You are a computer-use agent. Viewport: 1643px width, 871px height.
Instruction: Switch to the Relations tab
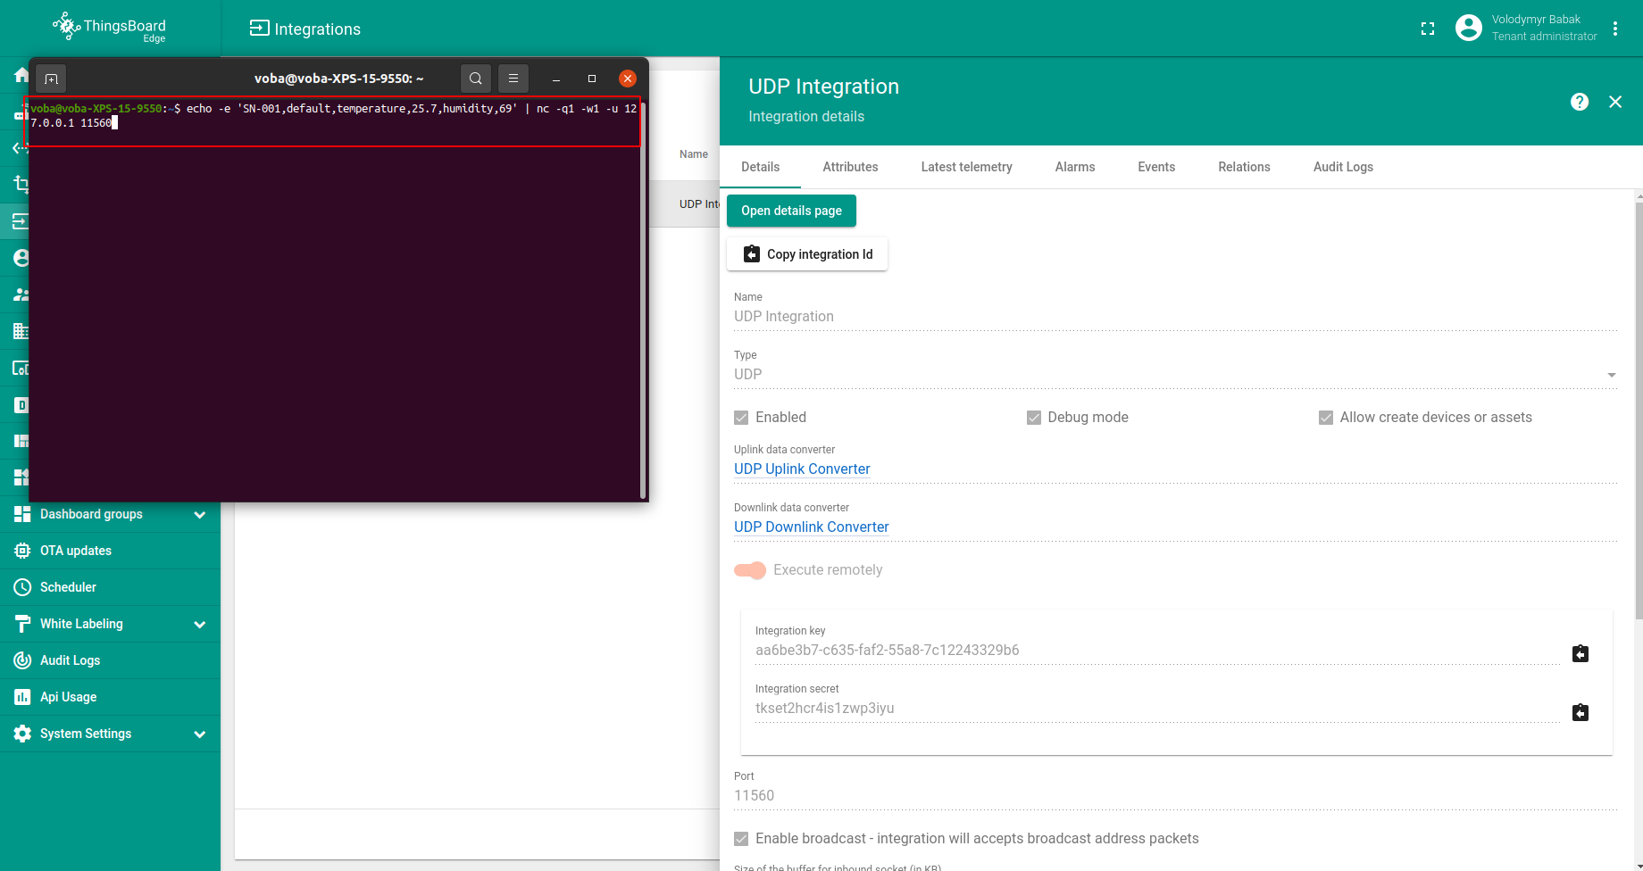coord(1244,167)
